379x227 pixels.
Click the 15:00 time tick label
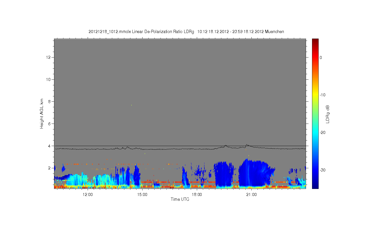(142, 194)
